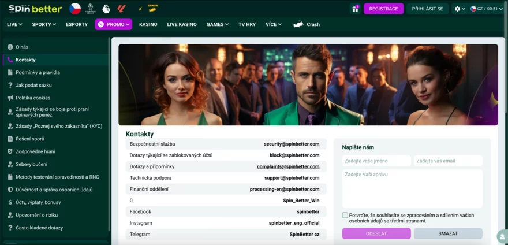Screen dimensions: 508x245
Task: Click the REGISTRACE button
Action: tap(383, 9)
